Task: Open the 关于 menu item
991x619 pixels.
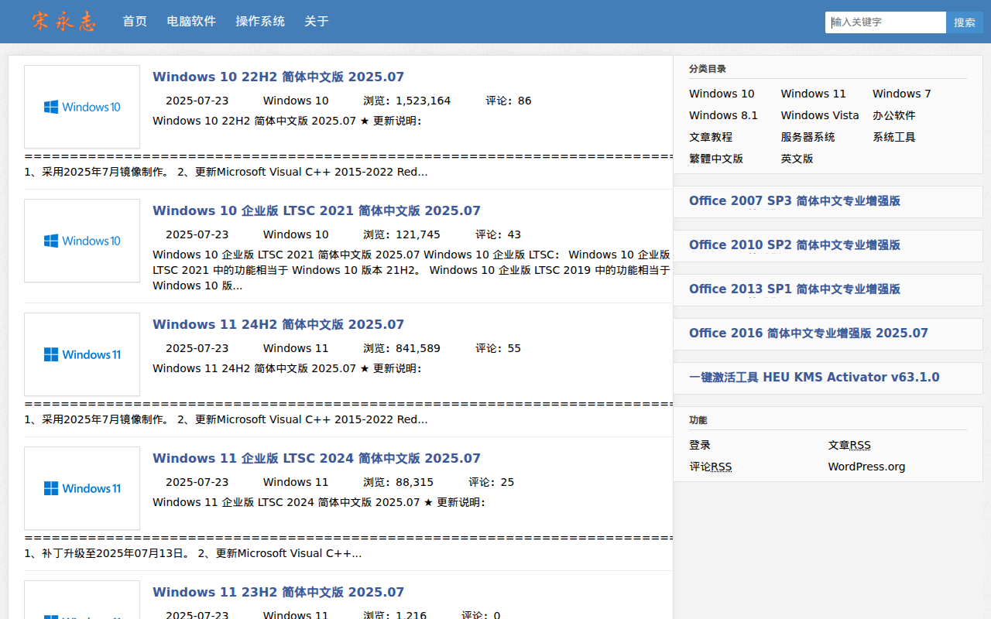Action: [317, 22]
